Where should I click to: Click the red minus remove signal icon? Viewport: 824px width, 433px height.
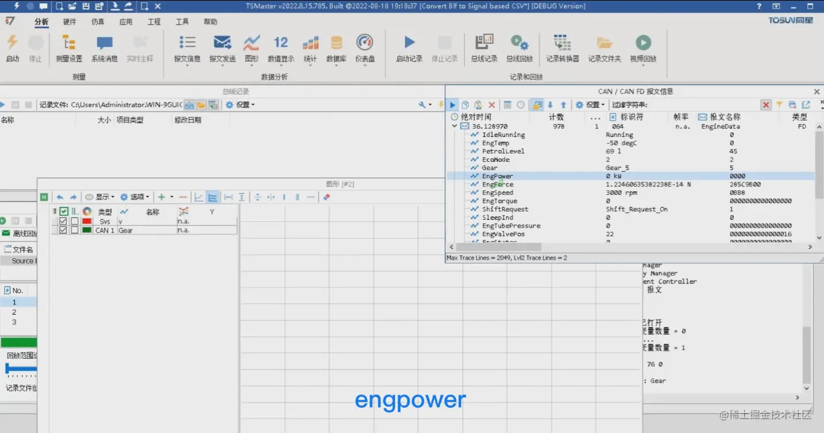[183, 197]
